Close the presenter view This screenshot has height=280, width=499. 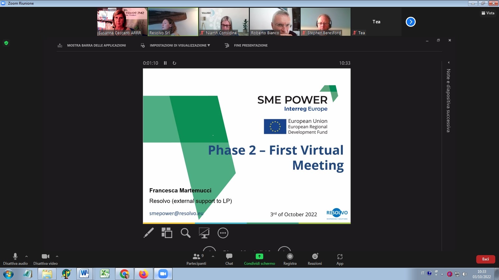450,40
